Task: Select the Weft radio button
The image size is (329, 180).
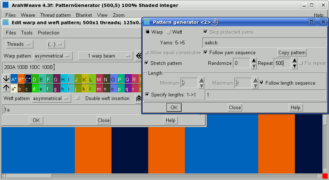Action: (168, 32)
